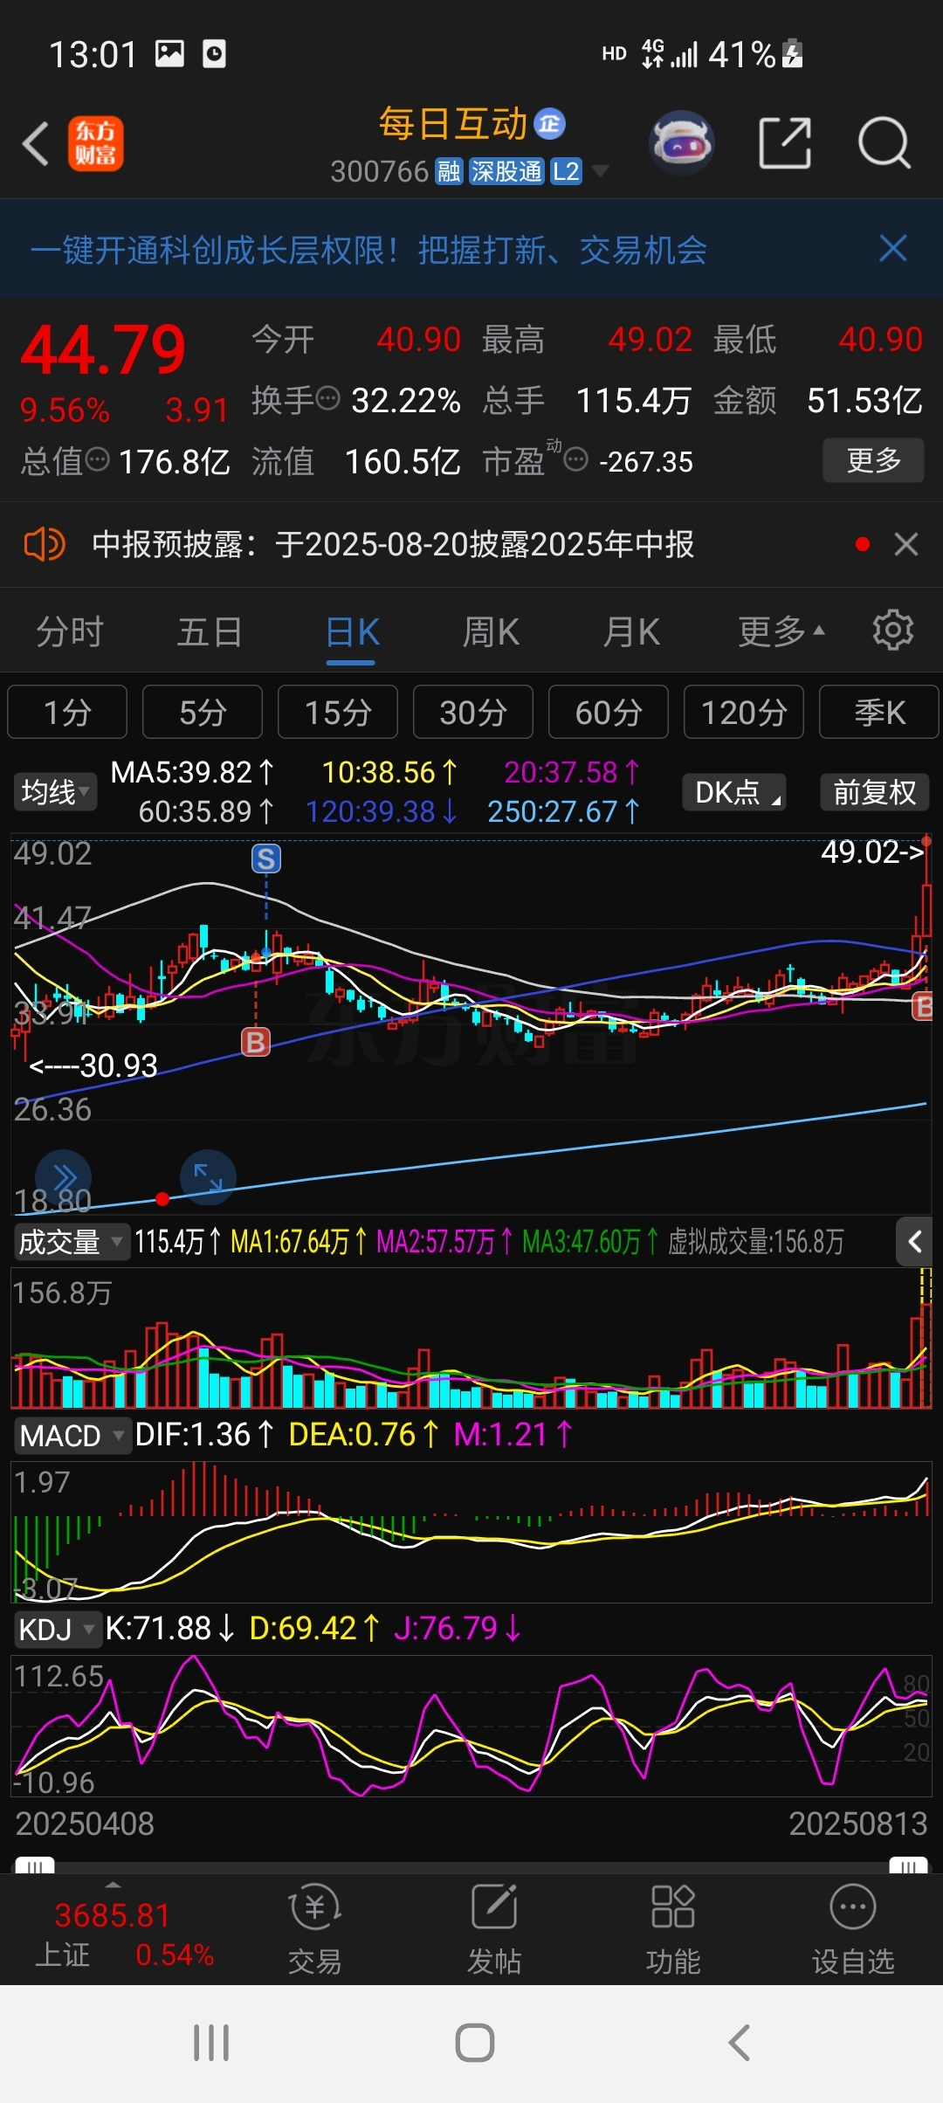Select the 日K tab
This screenshot has width=943, height=2103.
[352, 631]
